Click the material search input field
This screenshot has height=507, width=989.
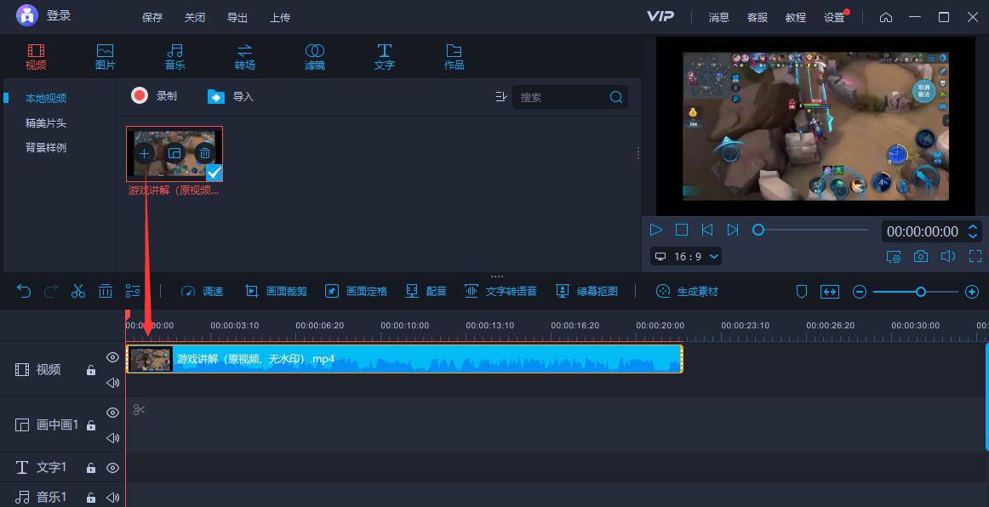point(562,97)
